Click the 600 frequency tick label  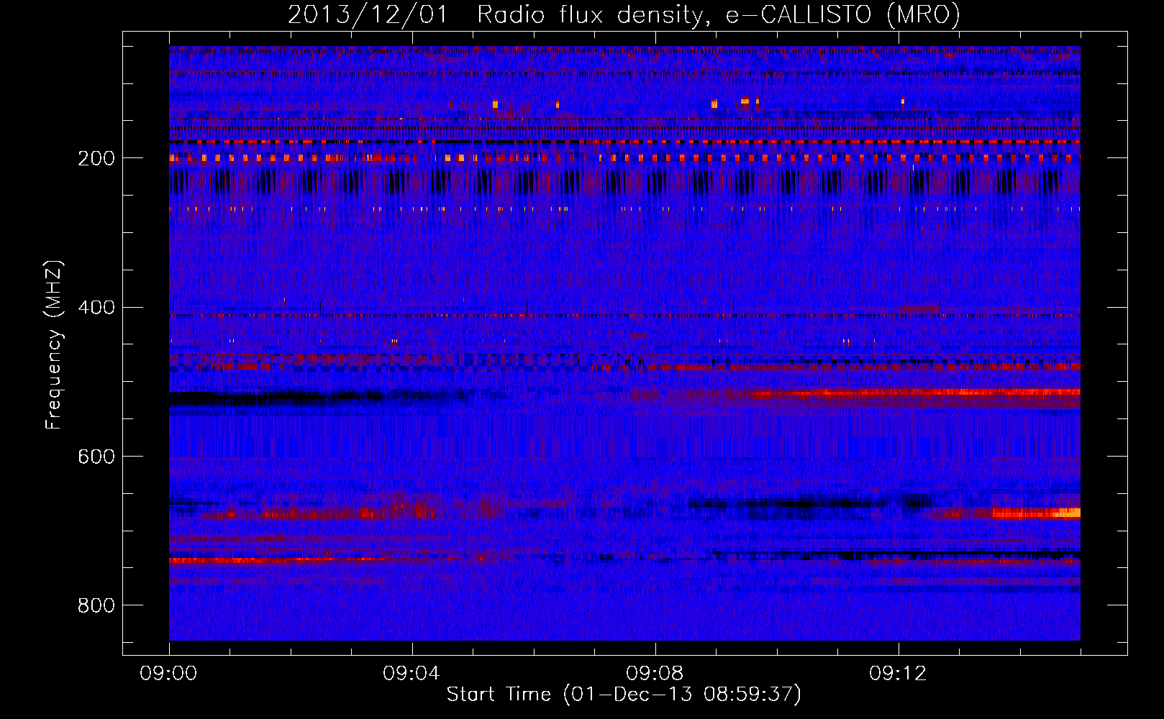[96, 457]
